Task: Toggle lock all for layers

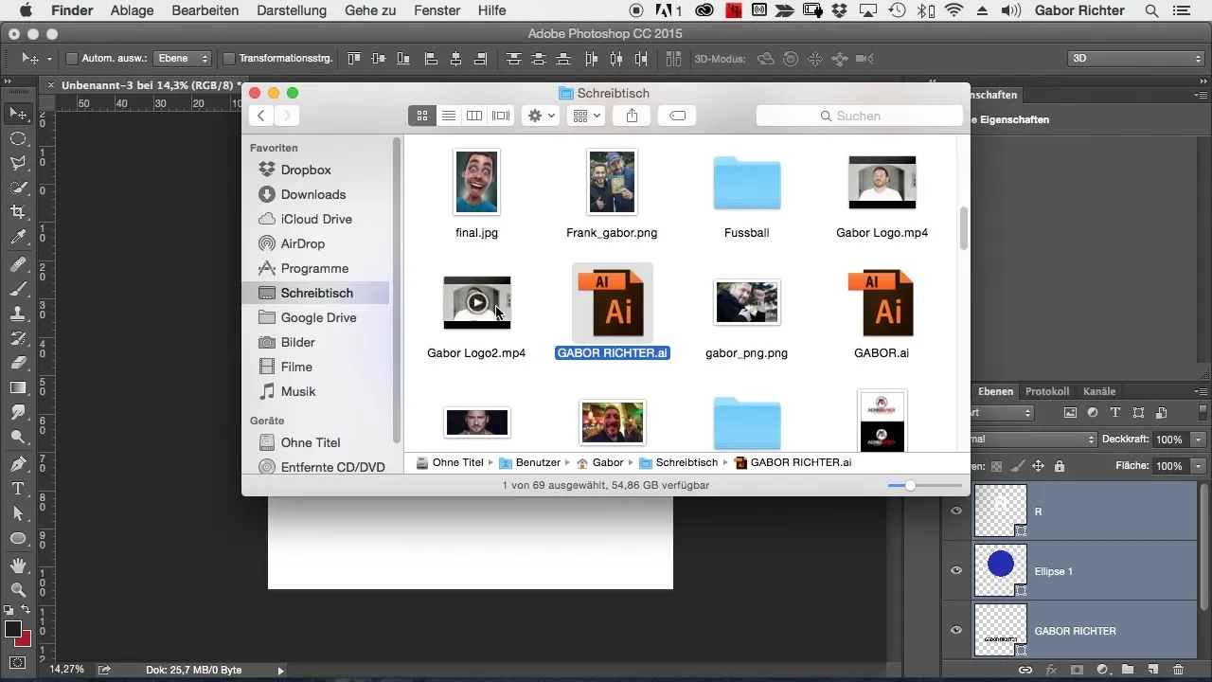Action: (x=1059, y=466)
